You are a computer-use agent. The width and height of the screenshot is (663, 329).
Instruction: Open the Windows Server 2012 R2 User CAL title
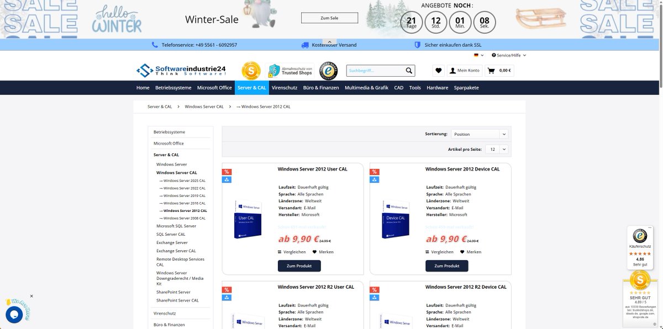coord(315,287)
